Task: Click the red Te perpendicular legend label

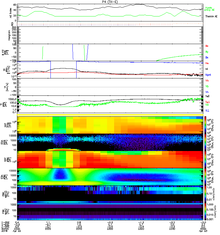Action: (207, 102)
